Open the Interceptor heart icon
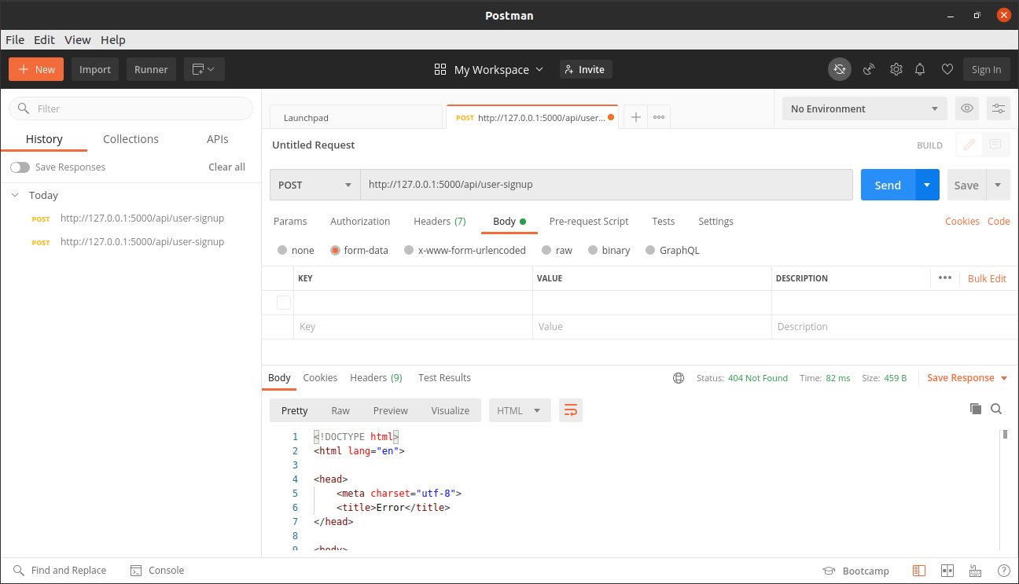Viewport: 1019px width, 584px height. [x=947, y=69]
